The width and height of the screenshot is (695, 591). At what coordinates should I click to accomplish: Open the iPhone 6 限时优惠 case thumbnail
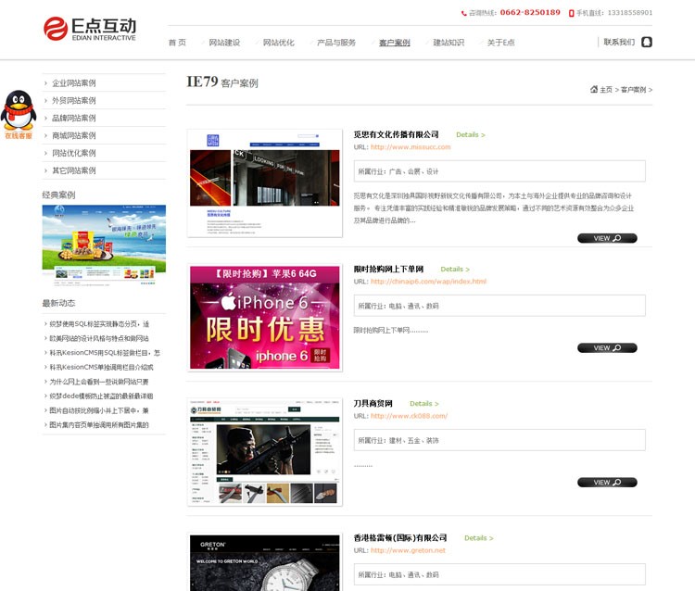265,318
